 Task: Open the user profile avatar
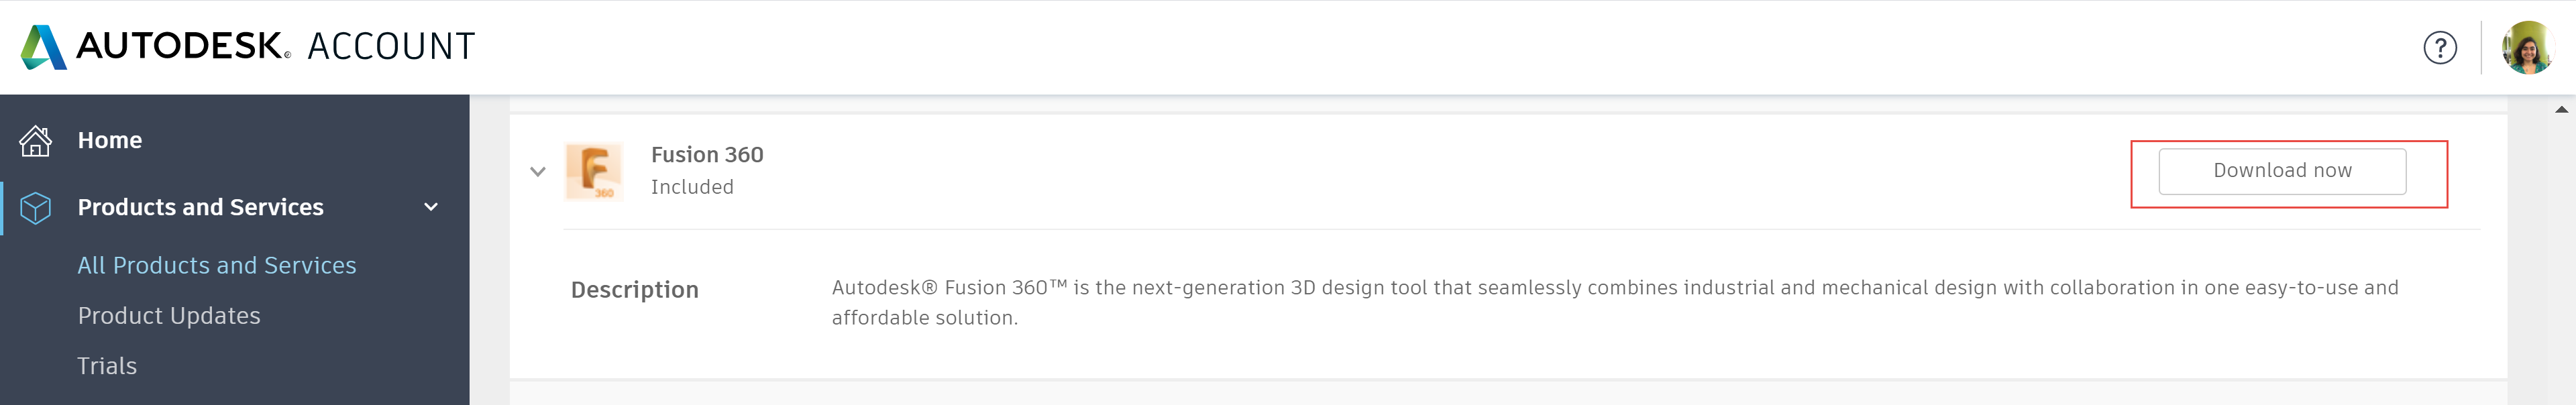coord(2526,48)
